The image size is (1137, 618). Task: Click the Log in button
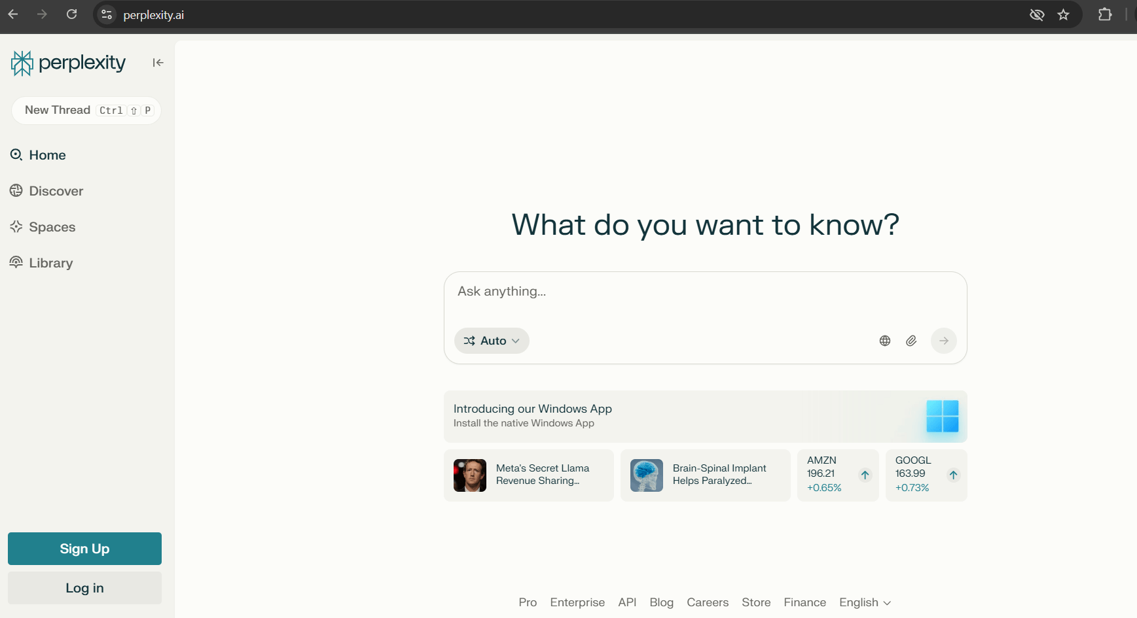(84, 588)
